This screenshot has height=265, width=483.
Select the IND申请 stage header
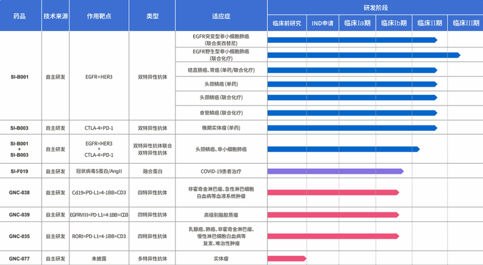coord(323,23)
